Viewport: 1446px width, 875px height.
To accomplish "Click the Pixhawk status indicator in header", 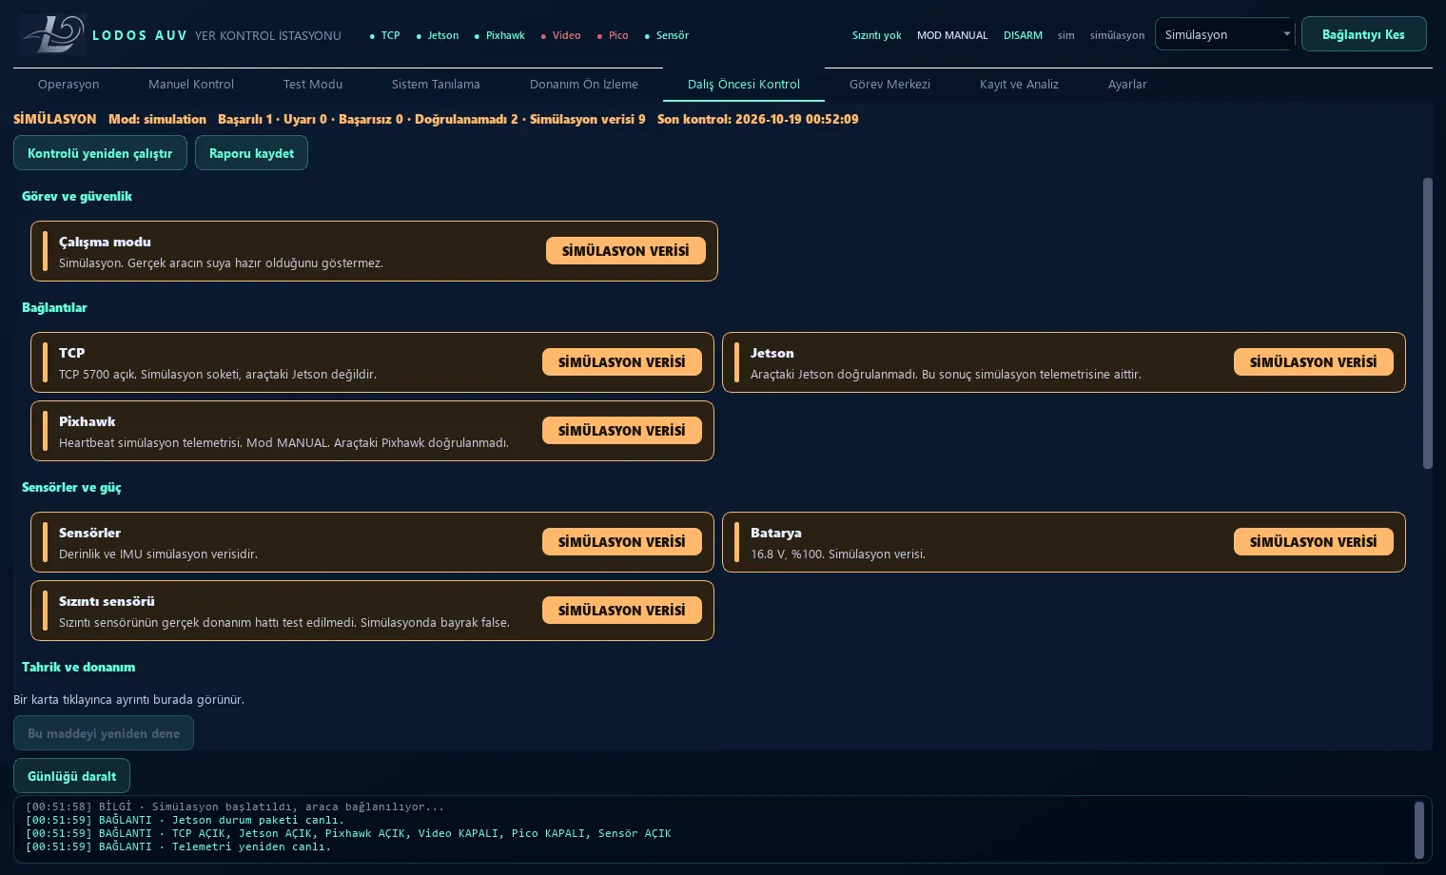I will (x=499, y=35).
